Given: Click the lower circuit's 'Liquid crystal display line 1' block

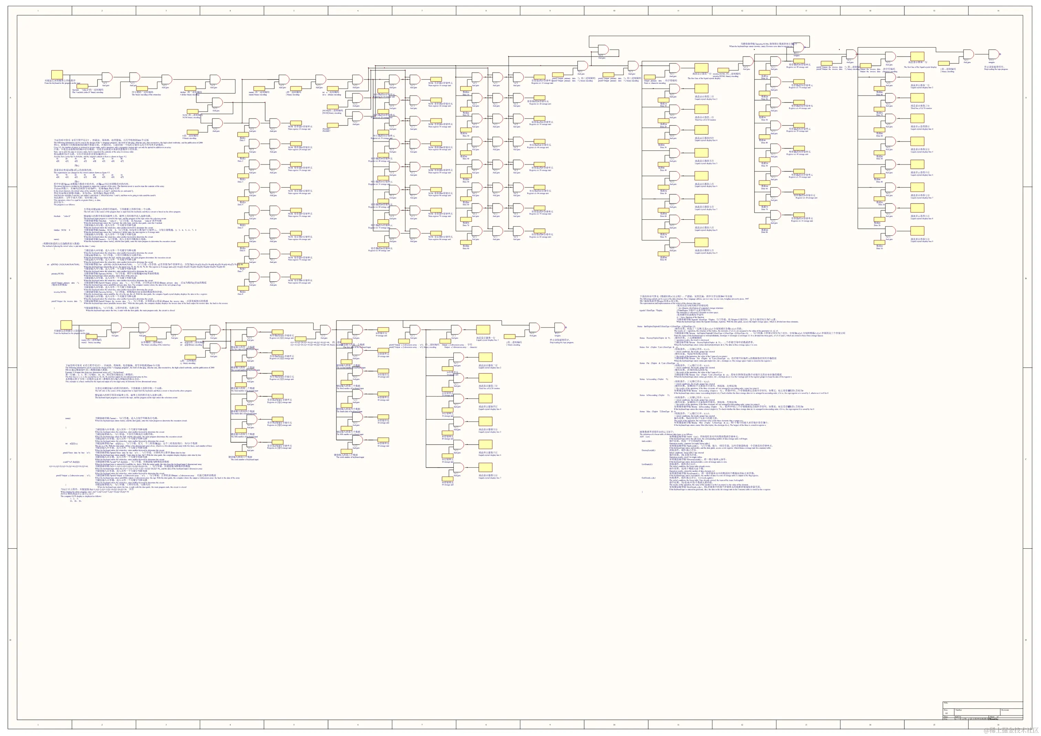Looking at the screenshot, I should click(x=483, y=330).
